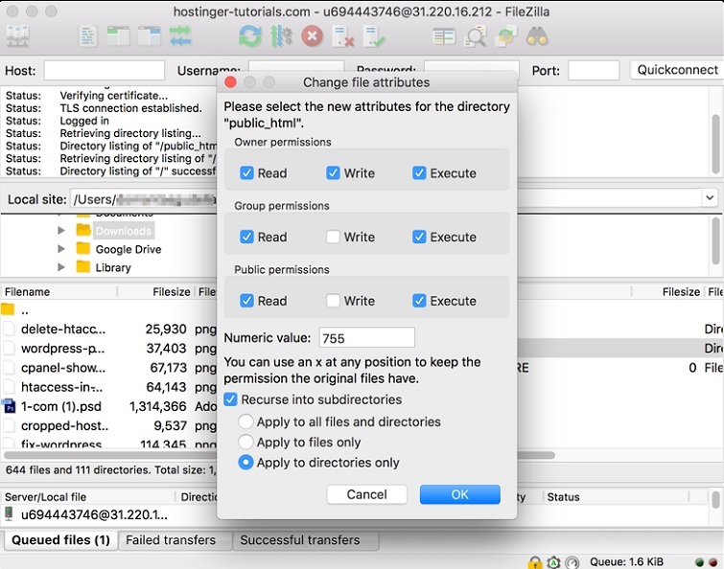
Task: Click the refresh file lists icon
Action: coord(249,36)
